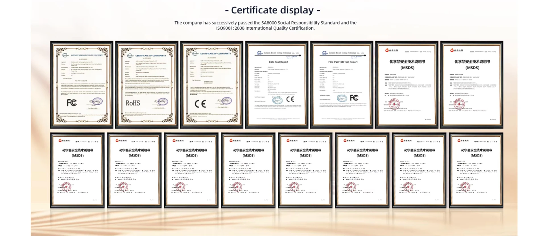Click the SA8000 and ISO9001 description text

coord(265,25)
